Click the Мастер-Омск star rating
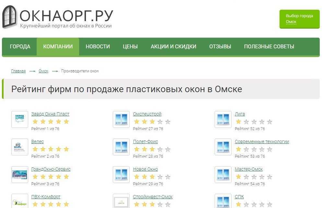 [x=254, y=177]
